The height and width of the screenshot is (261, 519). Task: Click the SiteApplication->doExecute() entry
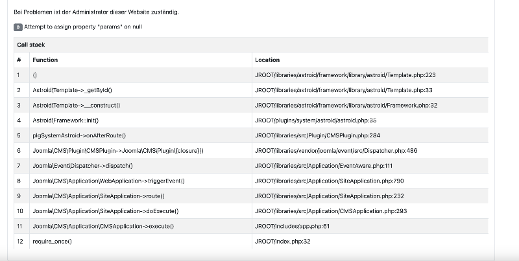(x=105, y=211)
